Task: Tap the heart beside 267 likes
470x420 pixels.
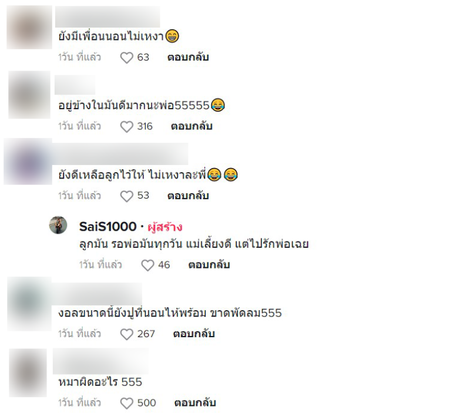Action: click(126, 334)
